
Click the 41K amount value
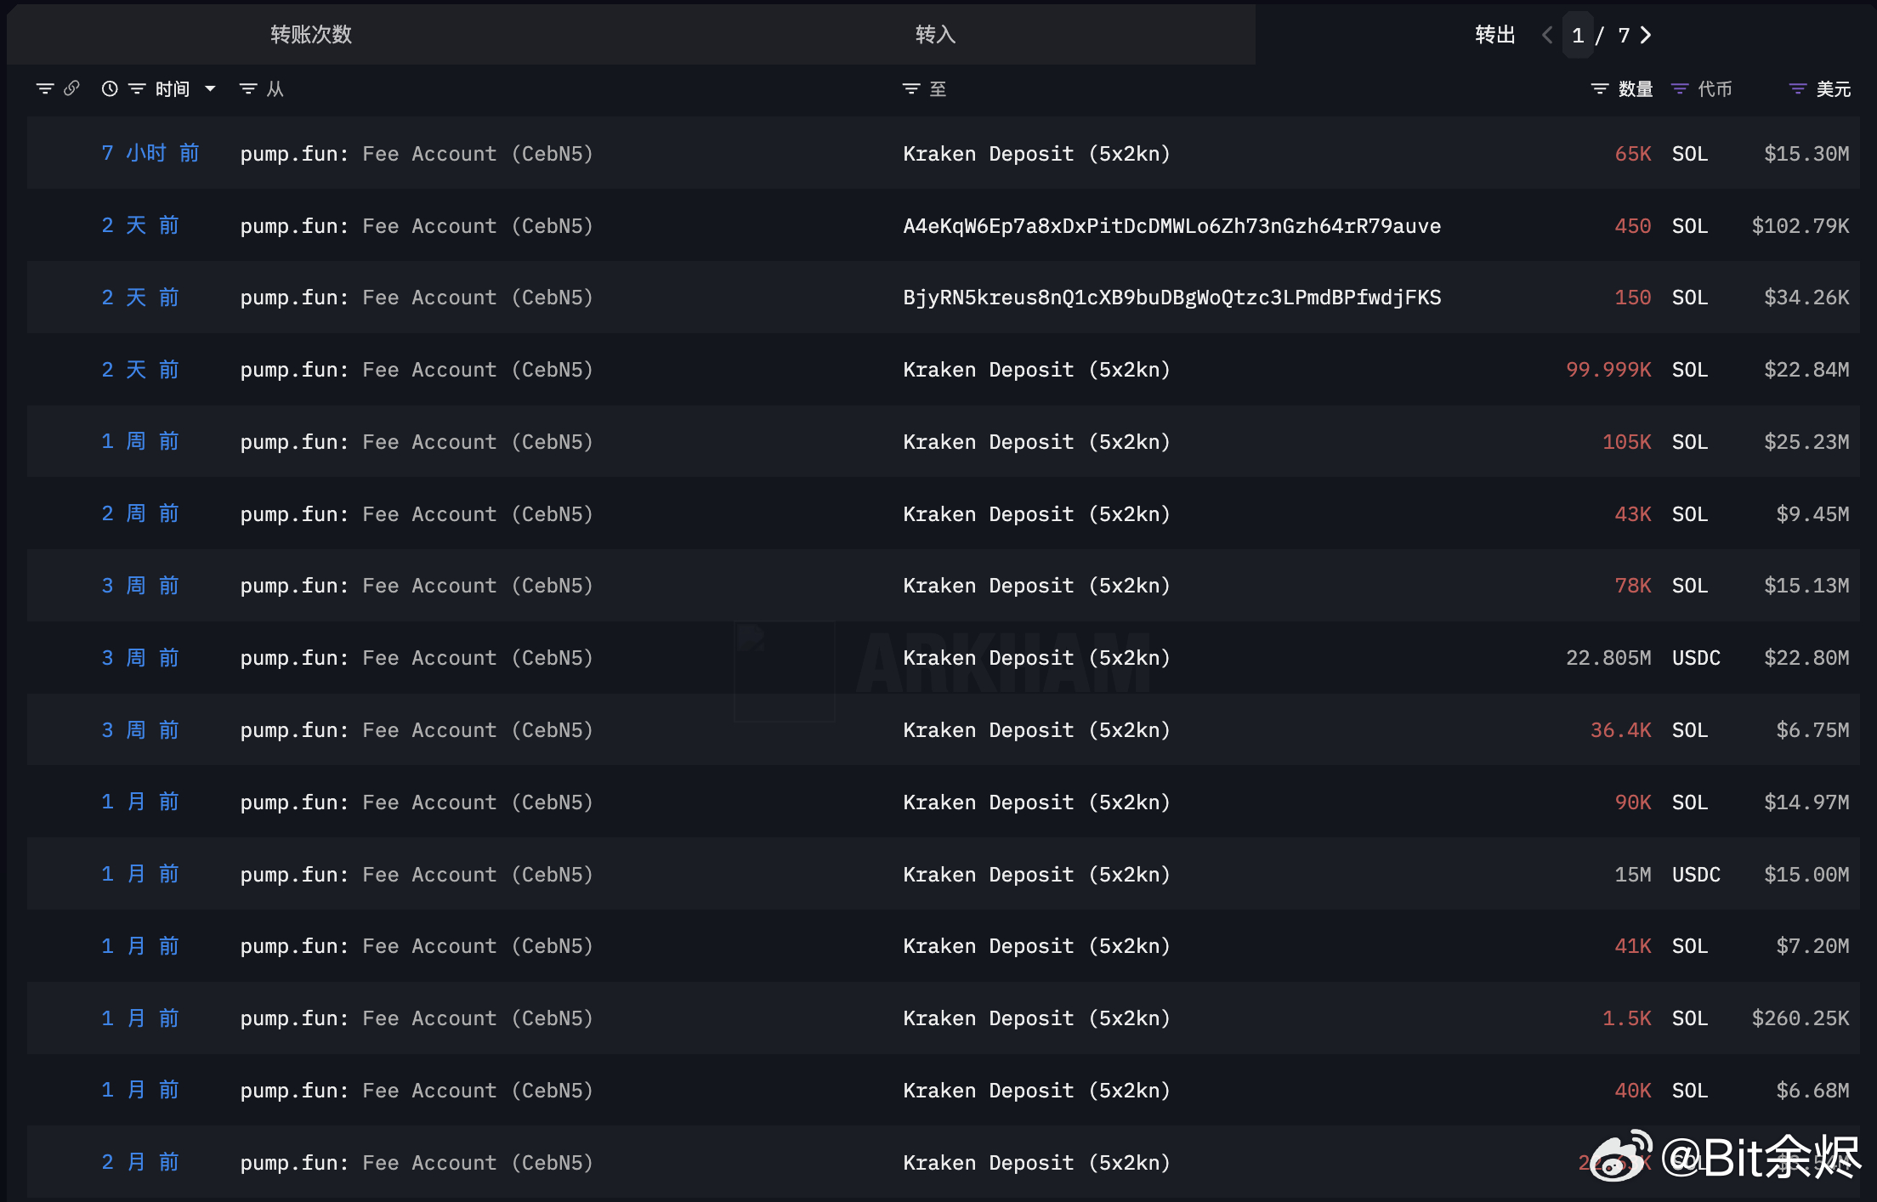[x=1633, y=946]
